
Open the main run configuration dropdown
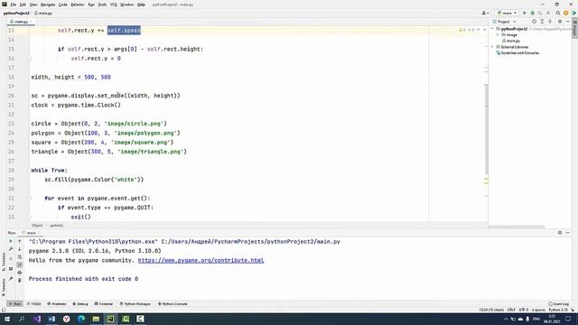(x=507, y=13)
